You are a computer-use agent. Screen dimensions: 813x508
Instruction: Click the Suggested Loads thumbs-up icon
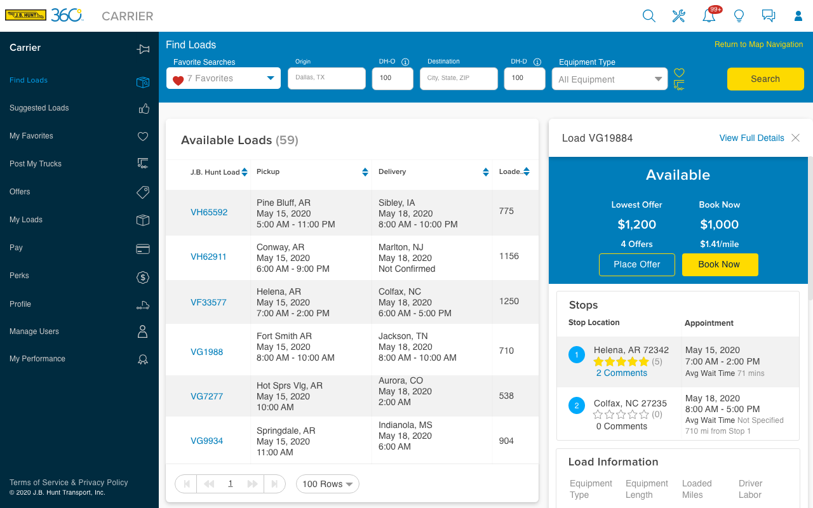pos(144,109)
